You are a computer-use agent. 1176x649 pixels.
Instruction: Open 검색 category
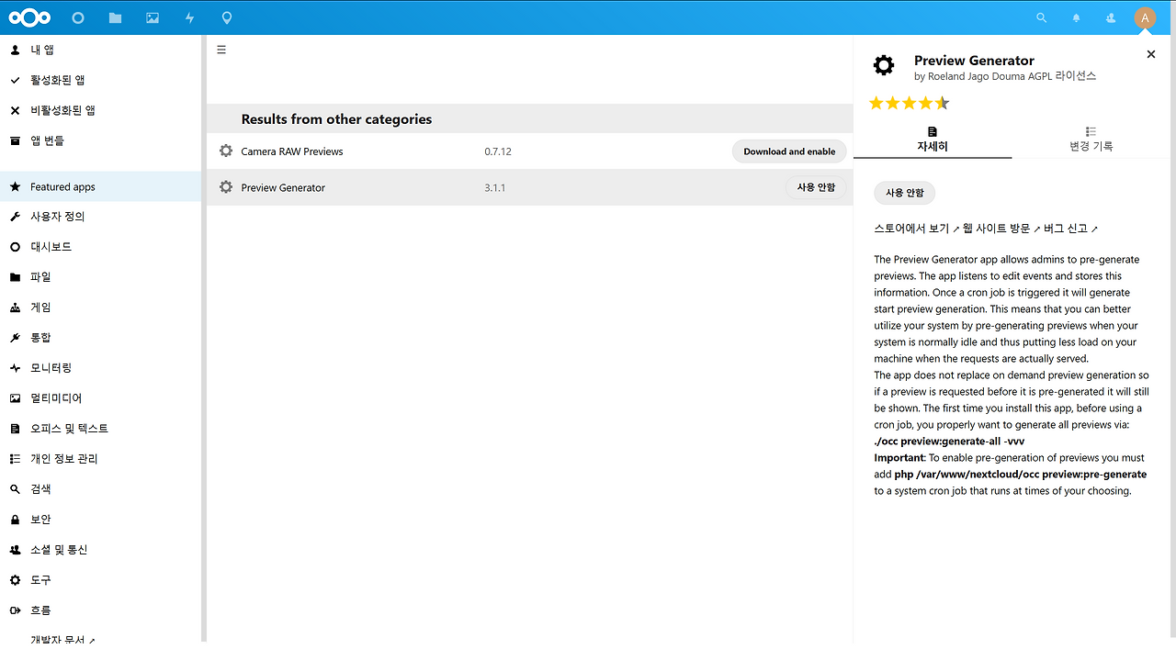coord(100,489)
